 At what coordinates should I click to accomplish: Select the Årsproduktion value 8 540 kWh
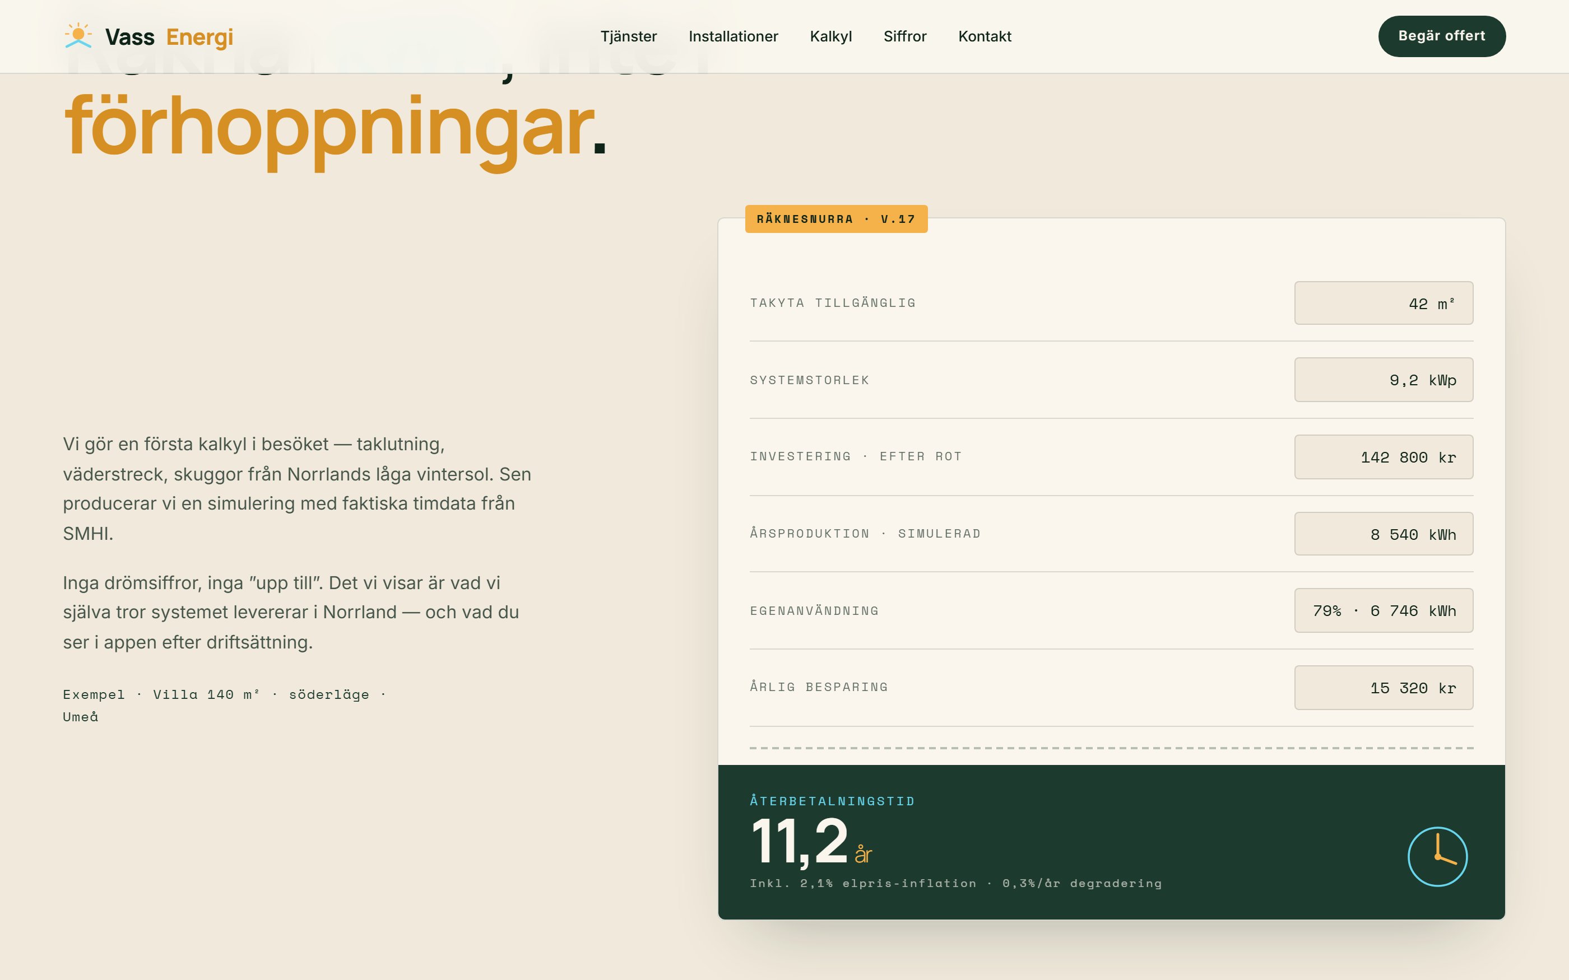click(x=1384, y=534)
